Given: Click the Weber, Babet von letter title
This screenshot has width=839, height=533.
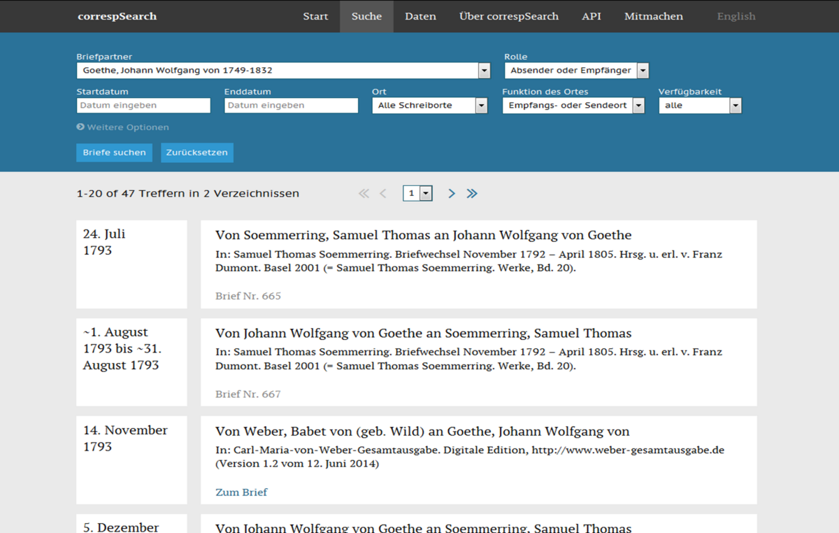Looking at the screenshot, I should coord(422,432).
